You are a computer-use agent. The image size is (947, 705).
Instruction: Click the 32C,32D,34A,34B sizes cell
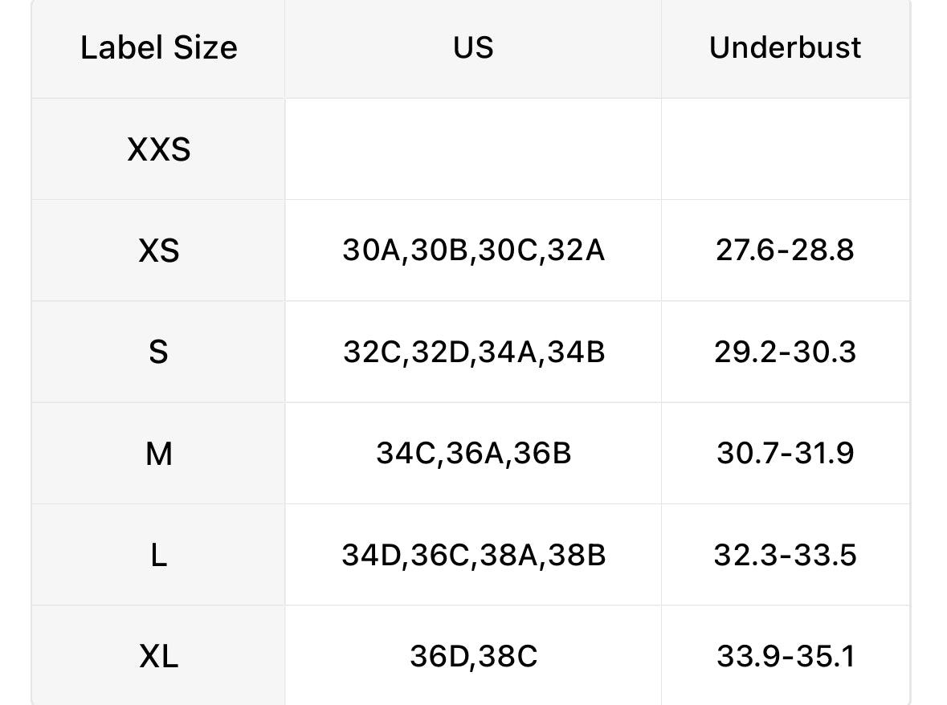click(x=473, y=352)
